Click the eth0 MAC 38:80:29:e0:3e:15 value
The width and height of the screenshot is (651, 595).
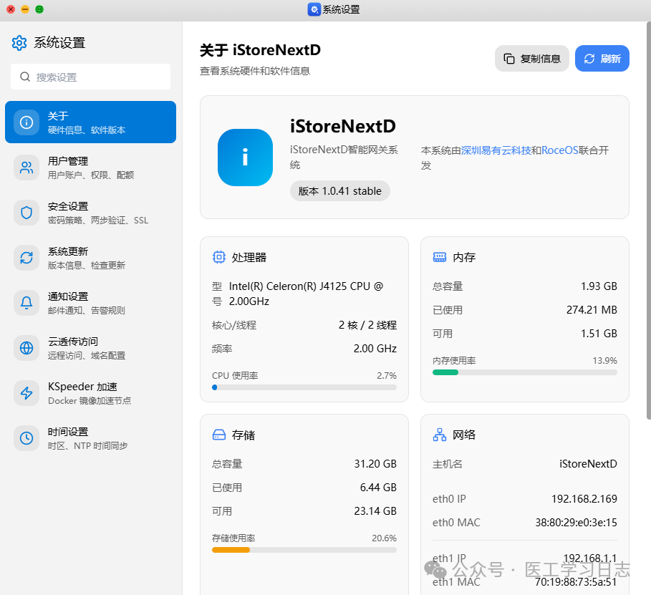tap(576, 523)
